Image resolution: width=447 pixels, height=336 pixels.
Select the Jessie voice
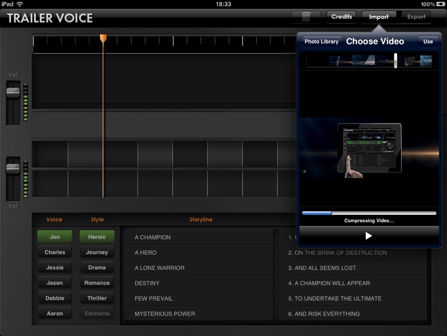coord(54,267)
